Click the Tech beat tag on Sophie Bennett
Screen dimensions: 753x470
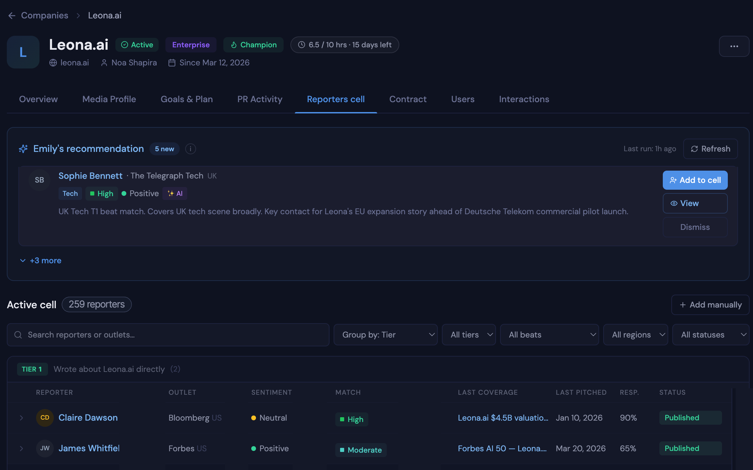[x=70, y=193]
